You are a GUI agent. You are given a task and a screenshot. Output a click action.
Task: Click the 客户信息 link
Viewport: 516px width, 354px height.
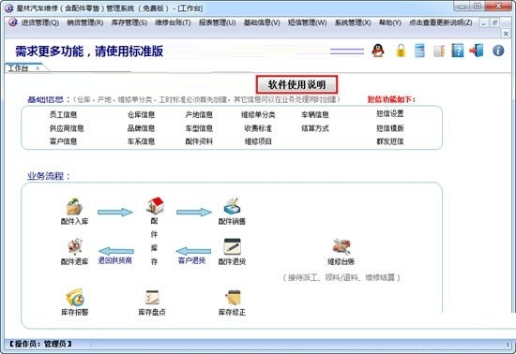[63, 141]
